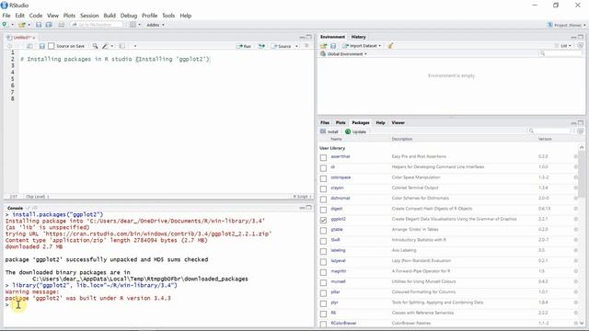Check the assertthat package checkbox
Image resolution: width=589 pixels, height=331 pixels.
(323, 157)
